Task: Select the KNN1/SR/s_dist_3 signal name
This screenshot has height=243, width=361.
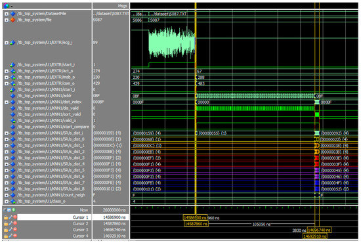Action: click(x=51, y=158)
